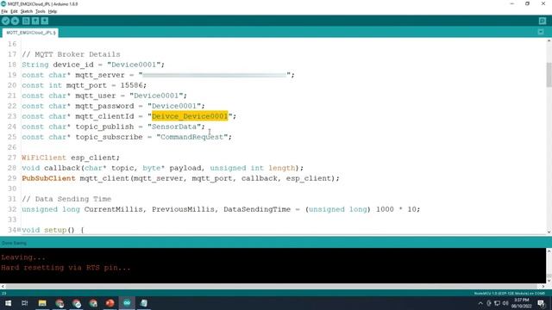Collapse the void setup() code fold marker
The image size is (552, 310).
[19, 230]
